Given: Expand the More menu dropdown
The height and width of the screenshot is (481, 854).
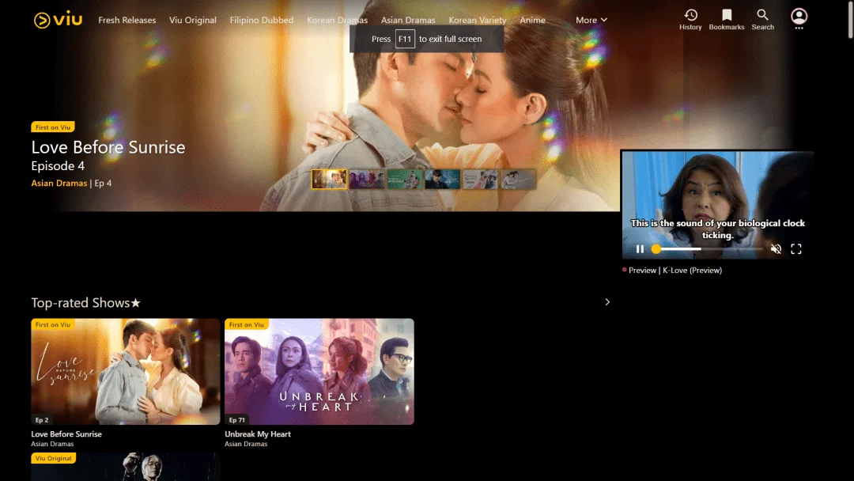Looking at the screenshot, I should coord(591,20).
